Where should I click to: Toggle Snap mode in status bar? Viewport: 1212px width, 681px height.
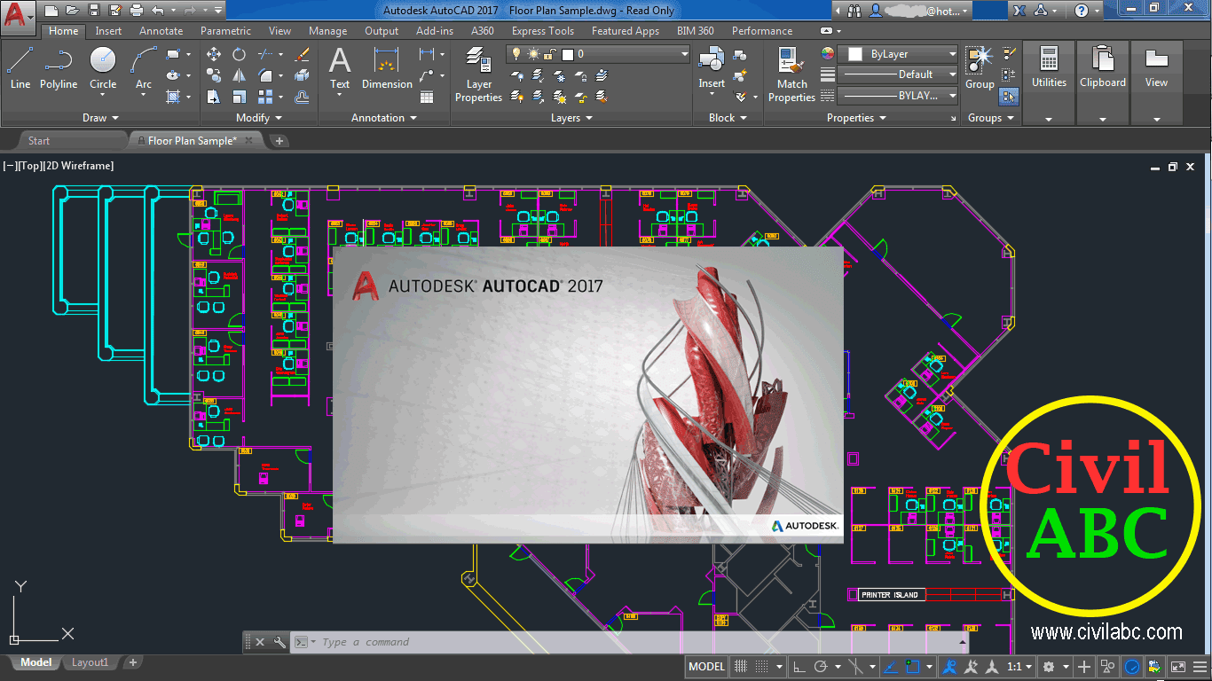click(761, 667)
